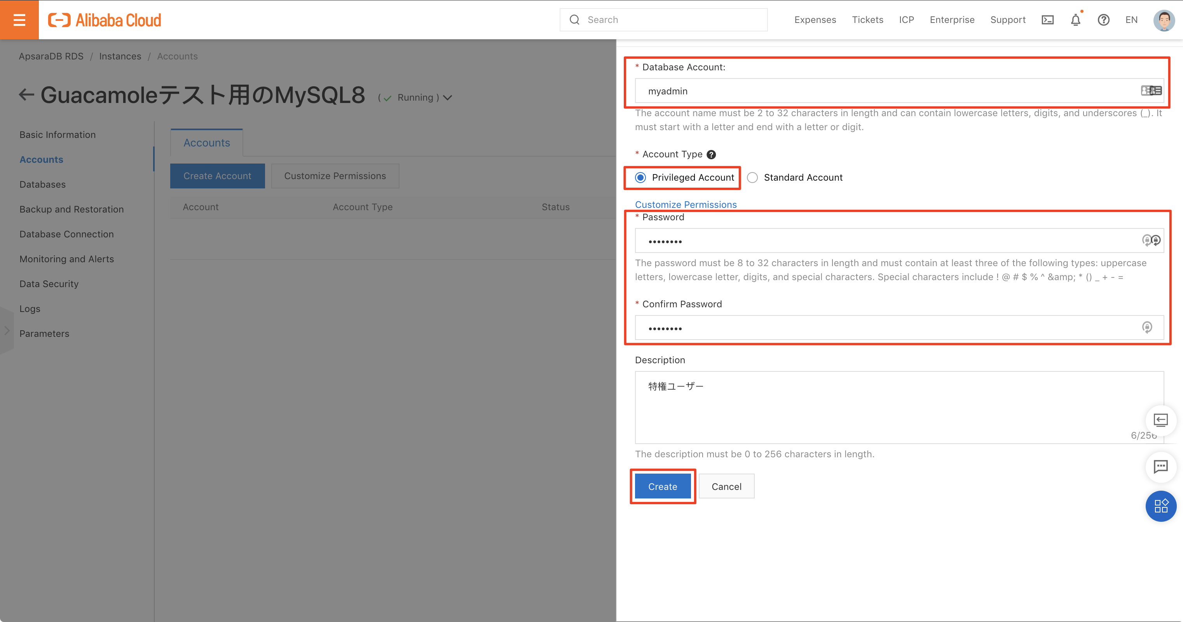Open Parameters in the sidebar
Viewport: 1183px width, 622px height.
pyautogui.click(x=44, y=333)
